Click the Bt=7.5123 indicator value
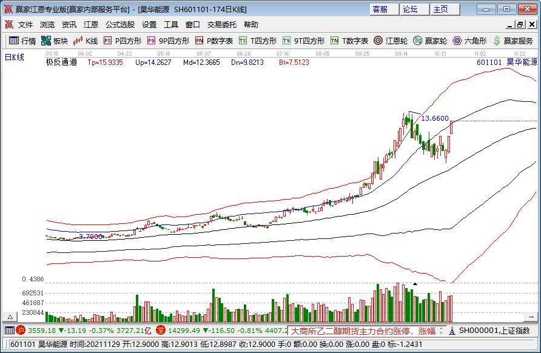Image resolution: width=541 pixels, height=353 pixels. click(294, 62)
